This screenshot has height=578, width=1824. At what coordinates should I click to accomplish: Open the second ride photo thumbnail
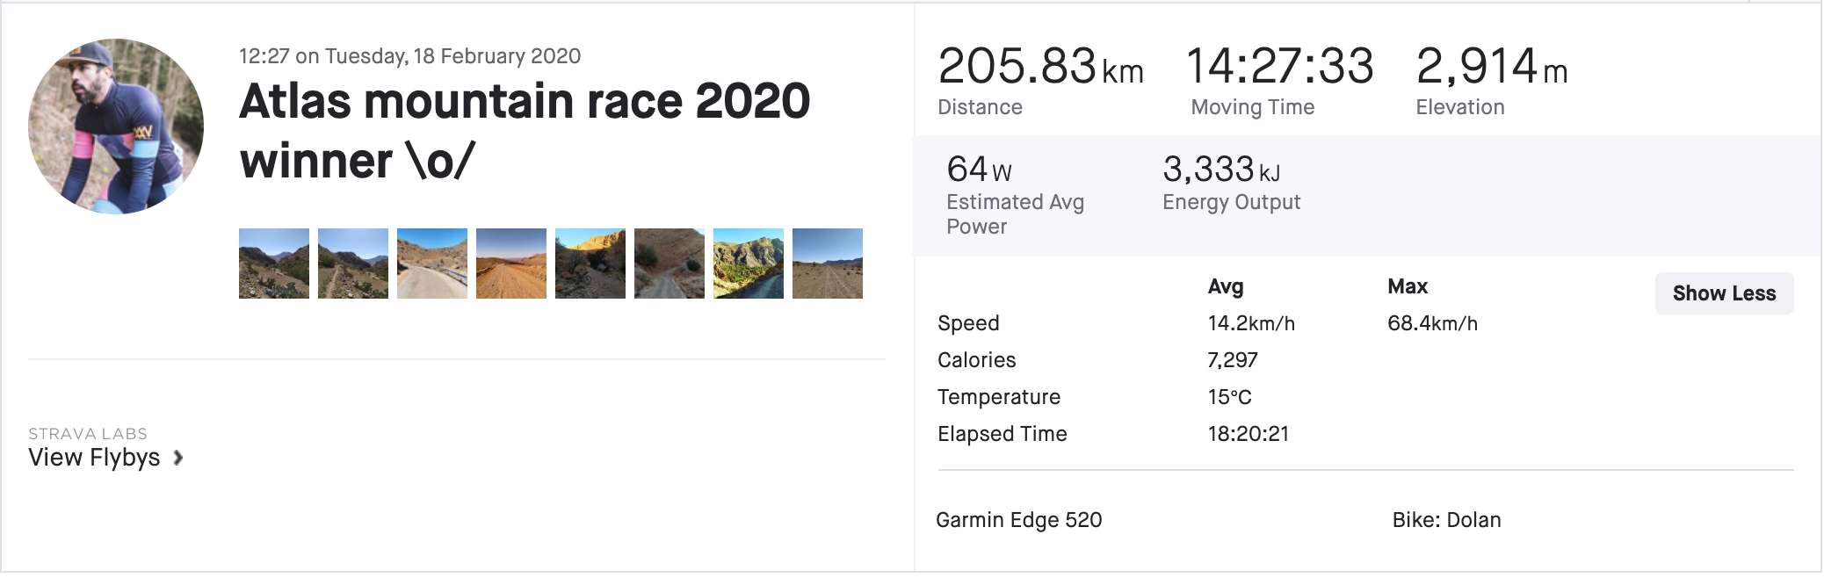pyautogui.click(x=353, y=264)
